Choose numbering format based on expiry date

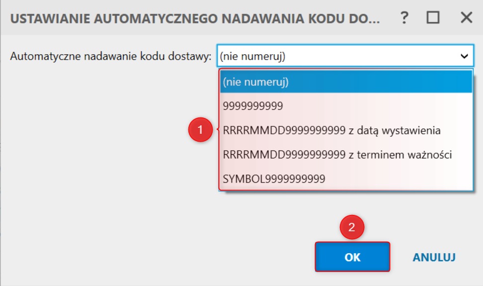point(346,155)
